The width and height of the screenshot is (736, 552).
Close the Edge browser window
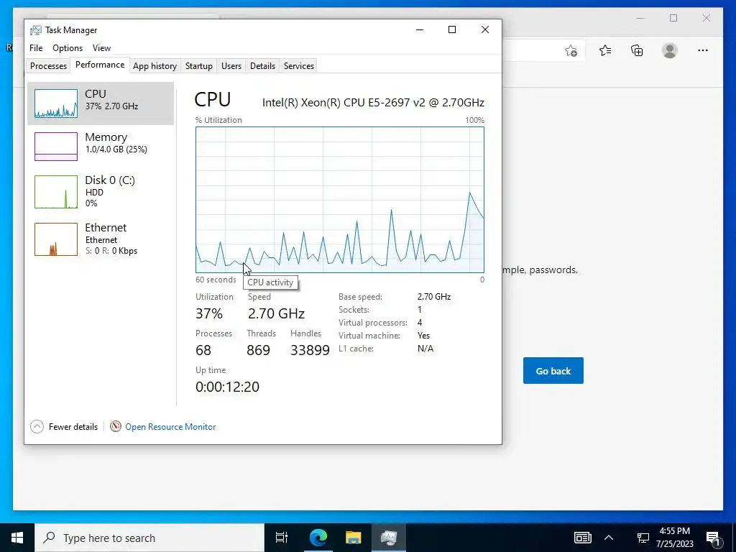click(707, 18)
